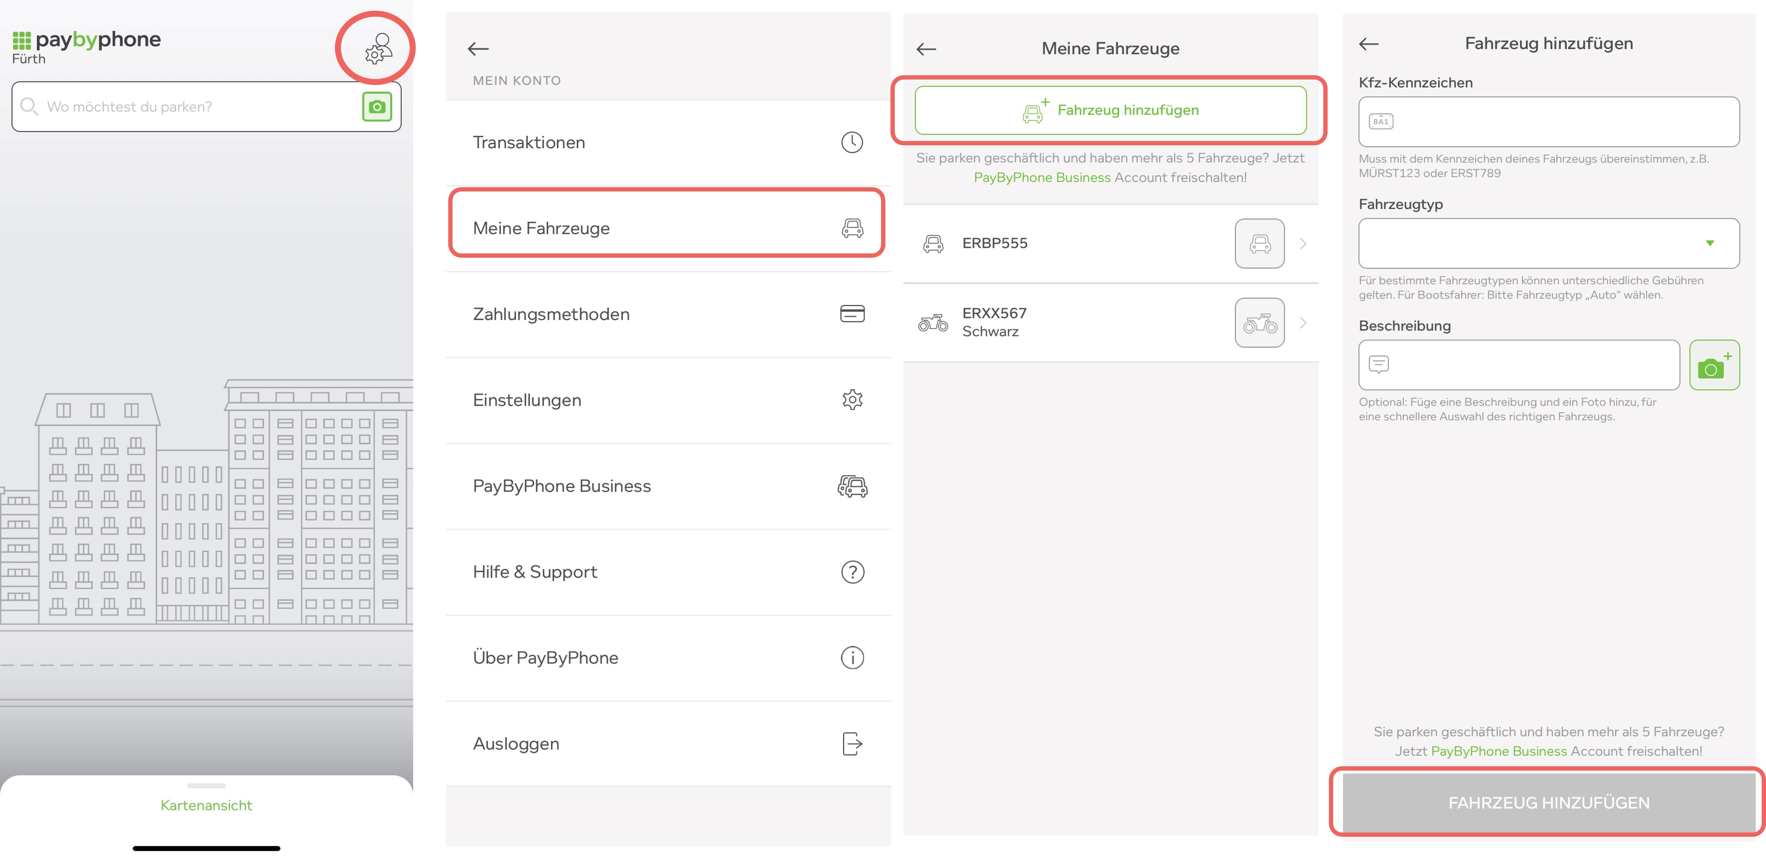Viewport: 1766px width, 859px height.
Task: Tap the green camera scan icon in search bar
Action: point(376,107)
